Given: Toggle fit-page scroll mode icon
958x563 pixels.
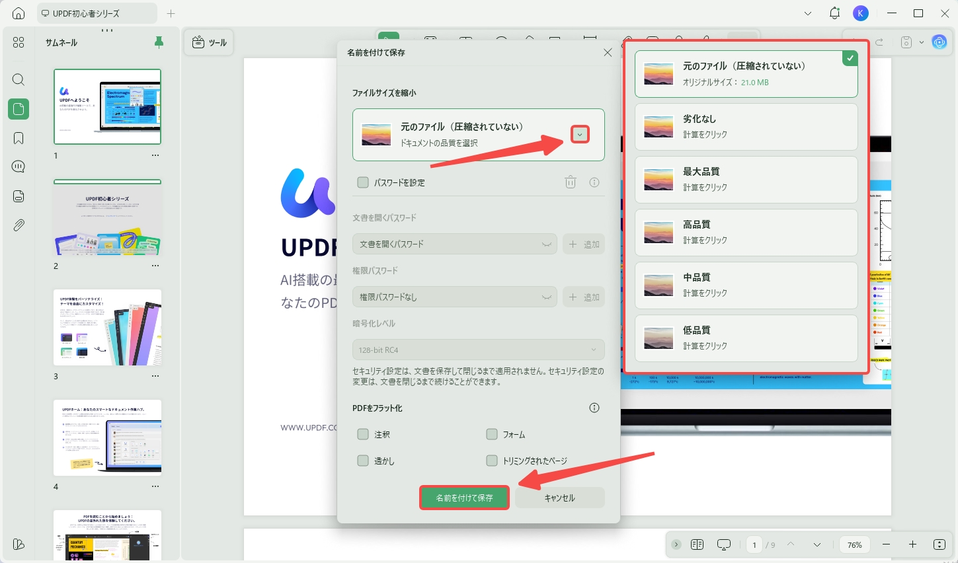Looking at the screenshot, I should tap(939, 544).
